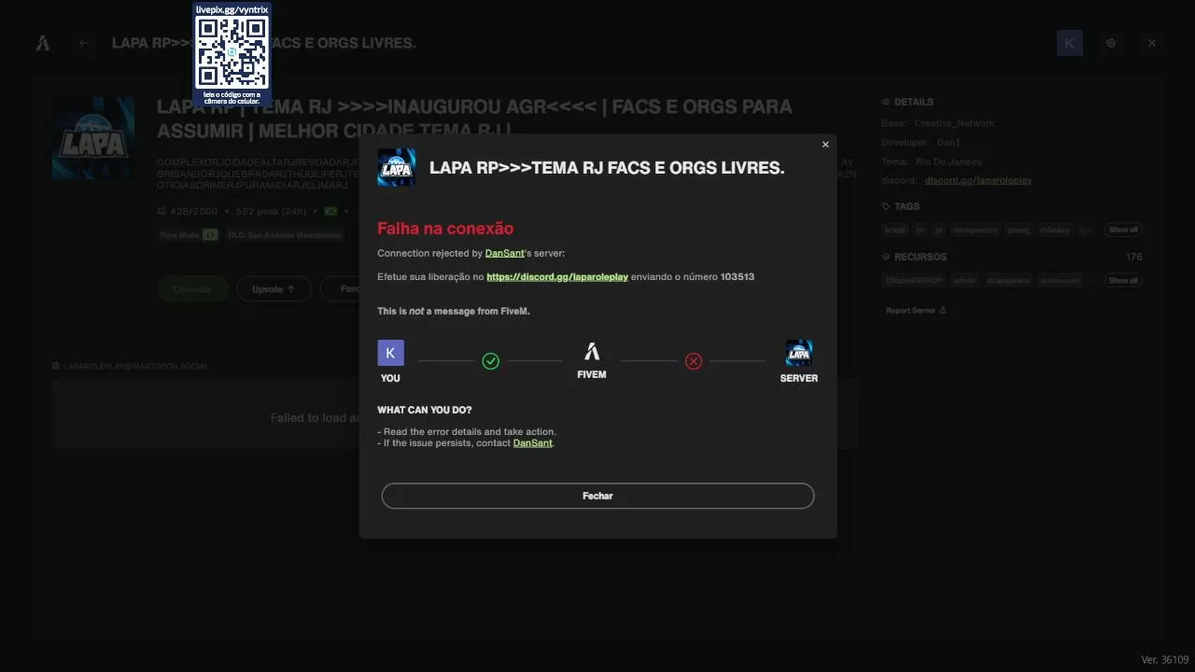Show all recursos
This screenshot has width=1195, height=672.
[1123, 280]
